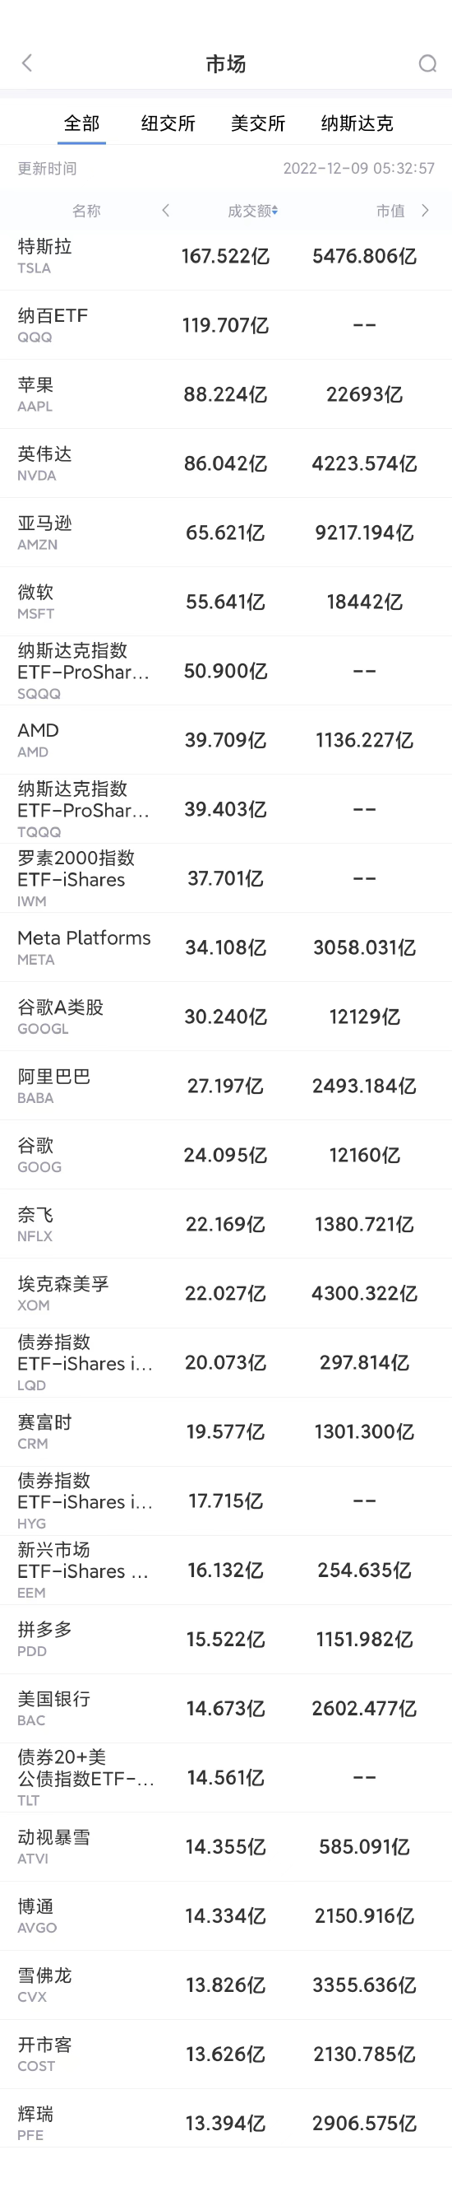The image size is (452, 2201).
Task: Open 苹果 AAPL stock row
Action: point(226,395)
